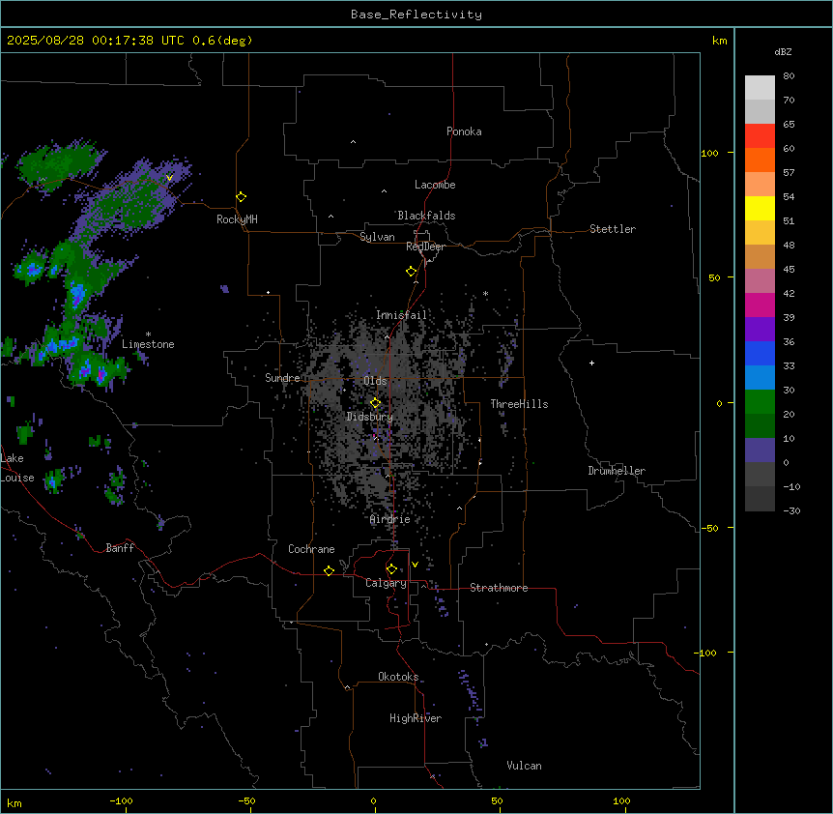Select the pink 42-45 dBZ legend swatch
This screenshot has height=814, width=833.
(760, 281)
